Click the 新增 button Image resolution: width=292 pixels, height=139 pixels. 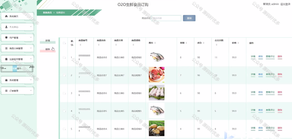coord(48,41)
